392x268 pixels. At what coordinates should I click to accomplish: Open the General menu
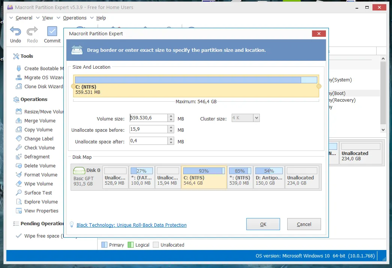click(x=24, y=18)
